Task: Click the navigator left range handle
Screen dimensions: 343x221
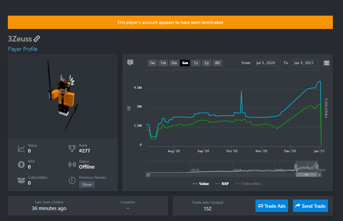Action: point(296,167)
